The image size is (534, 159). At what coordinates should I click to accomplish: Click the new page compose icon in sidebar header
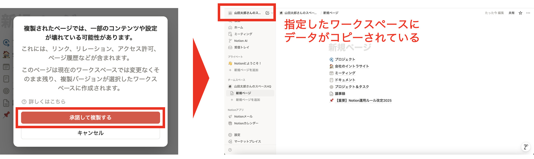267,13
